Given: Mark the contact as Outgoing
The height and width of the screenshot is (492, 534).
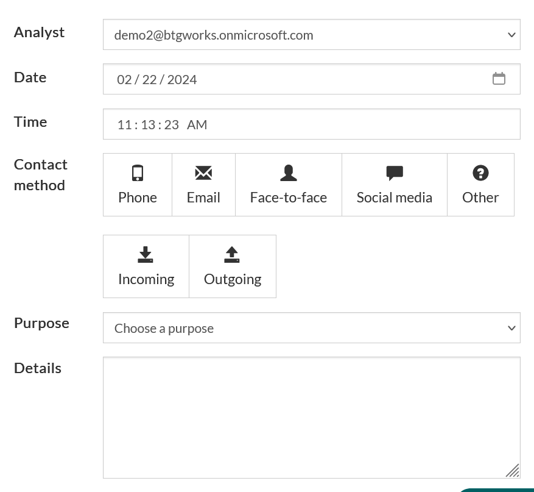Looking at the screenshot, I should [233, 266].
